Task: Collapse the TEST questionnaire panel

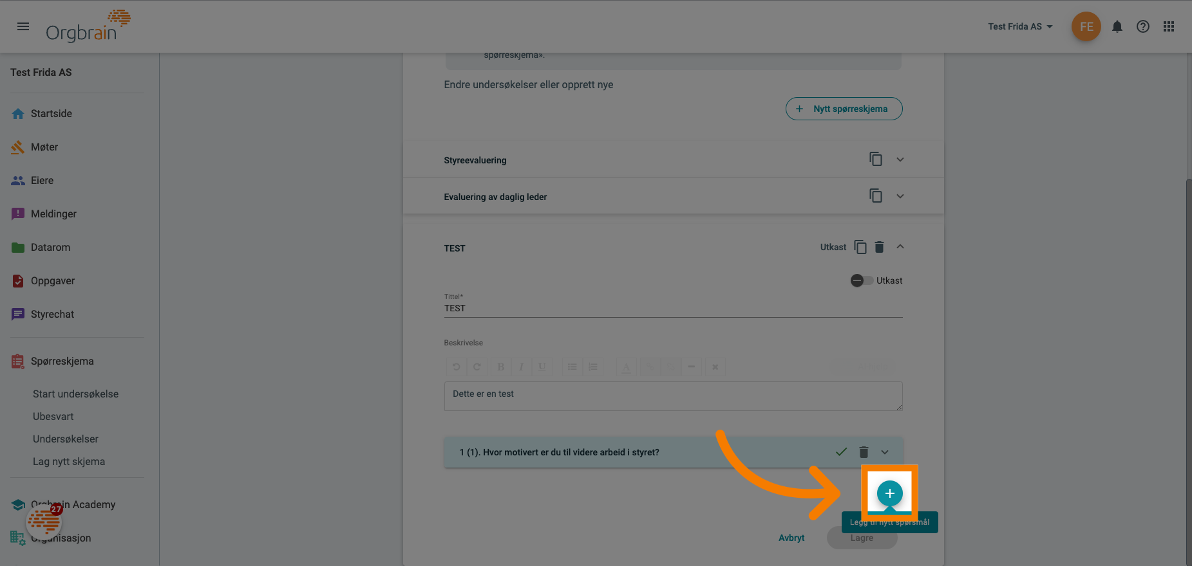Action: [x=900, y=247]
